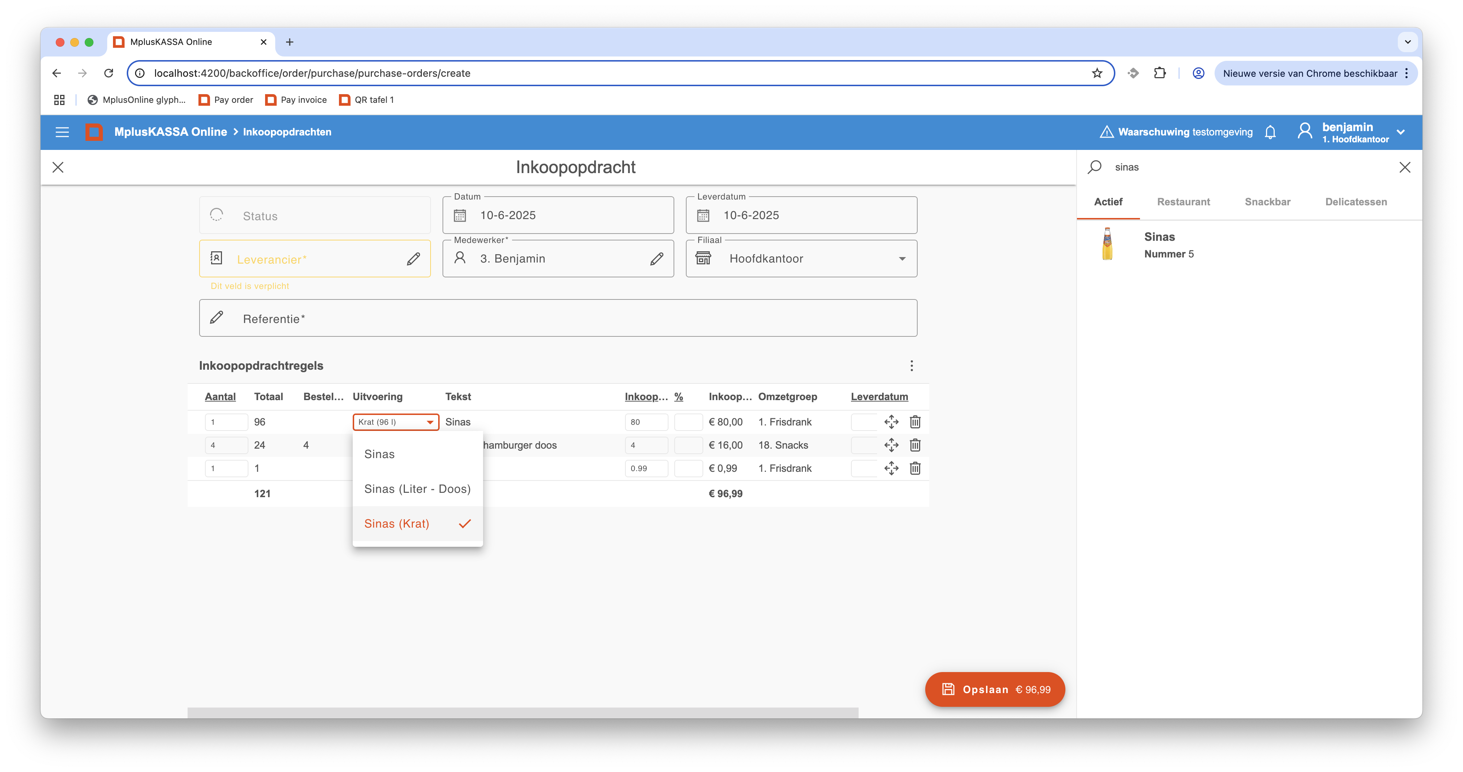Viewport: 1463px width, 772px height.
Task: Choose Sinas (Liter - Doos) option
Action: [x=418, y=489]
